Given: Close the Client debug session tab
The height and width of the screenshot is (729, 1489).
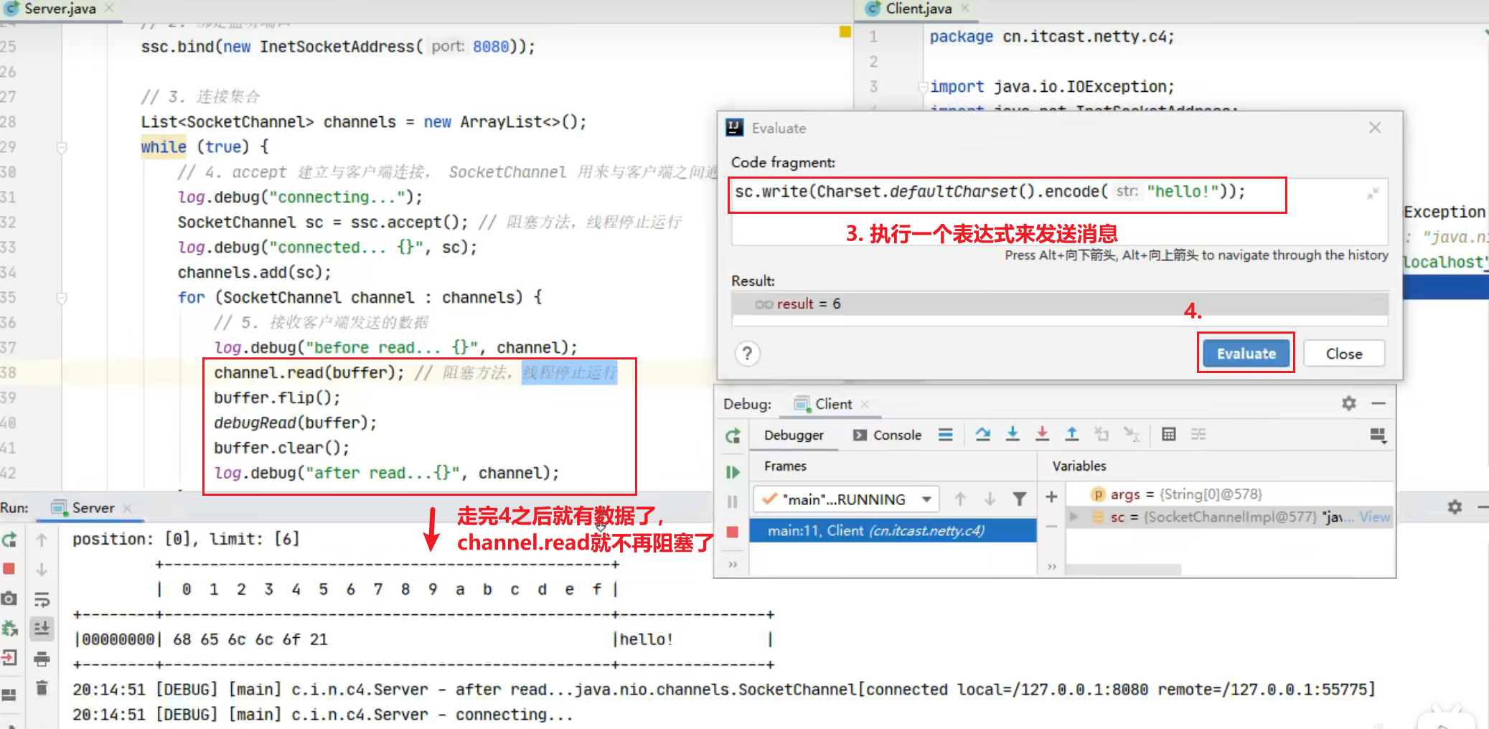Looking at the screenshot, I should (865, 404).
